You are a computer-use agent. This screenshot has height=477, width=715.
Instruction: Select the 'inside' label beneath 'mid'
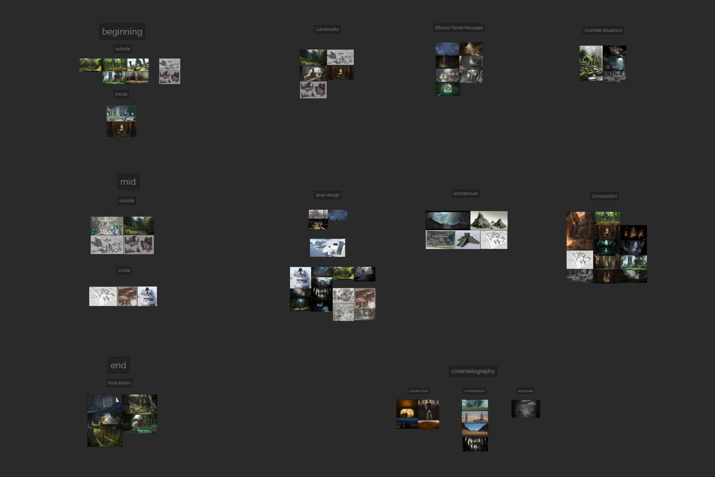tap(124, 271)
